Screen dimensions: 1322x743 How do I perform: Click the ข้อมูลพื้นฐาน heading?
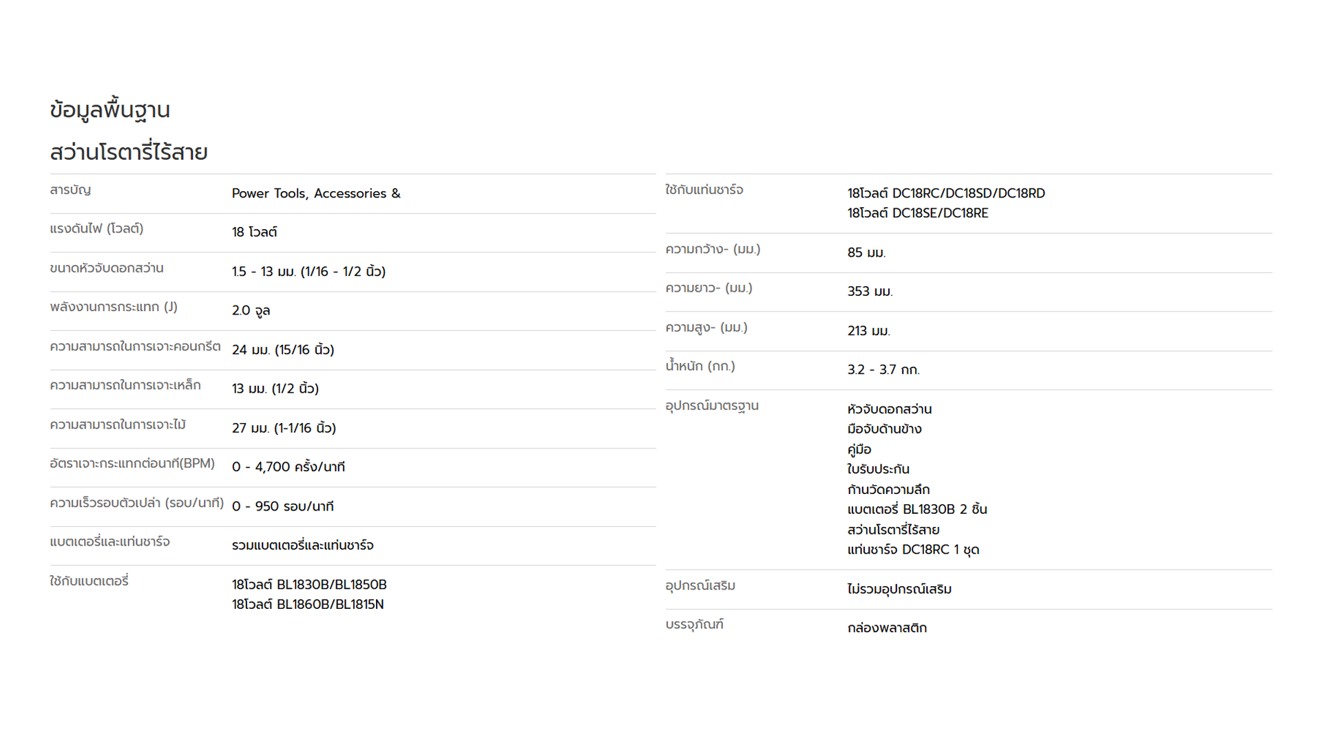tap(109, 110)
